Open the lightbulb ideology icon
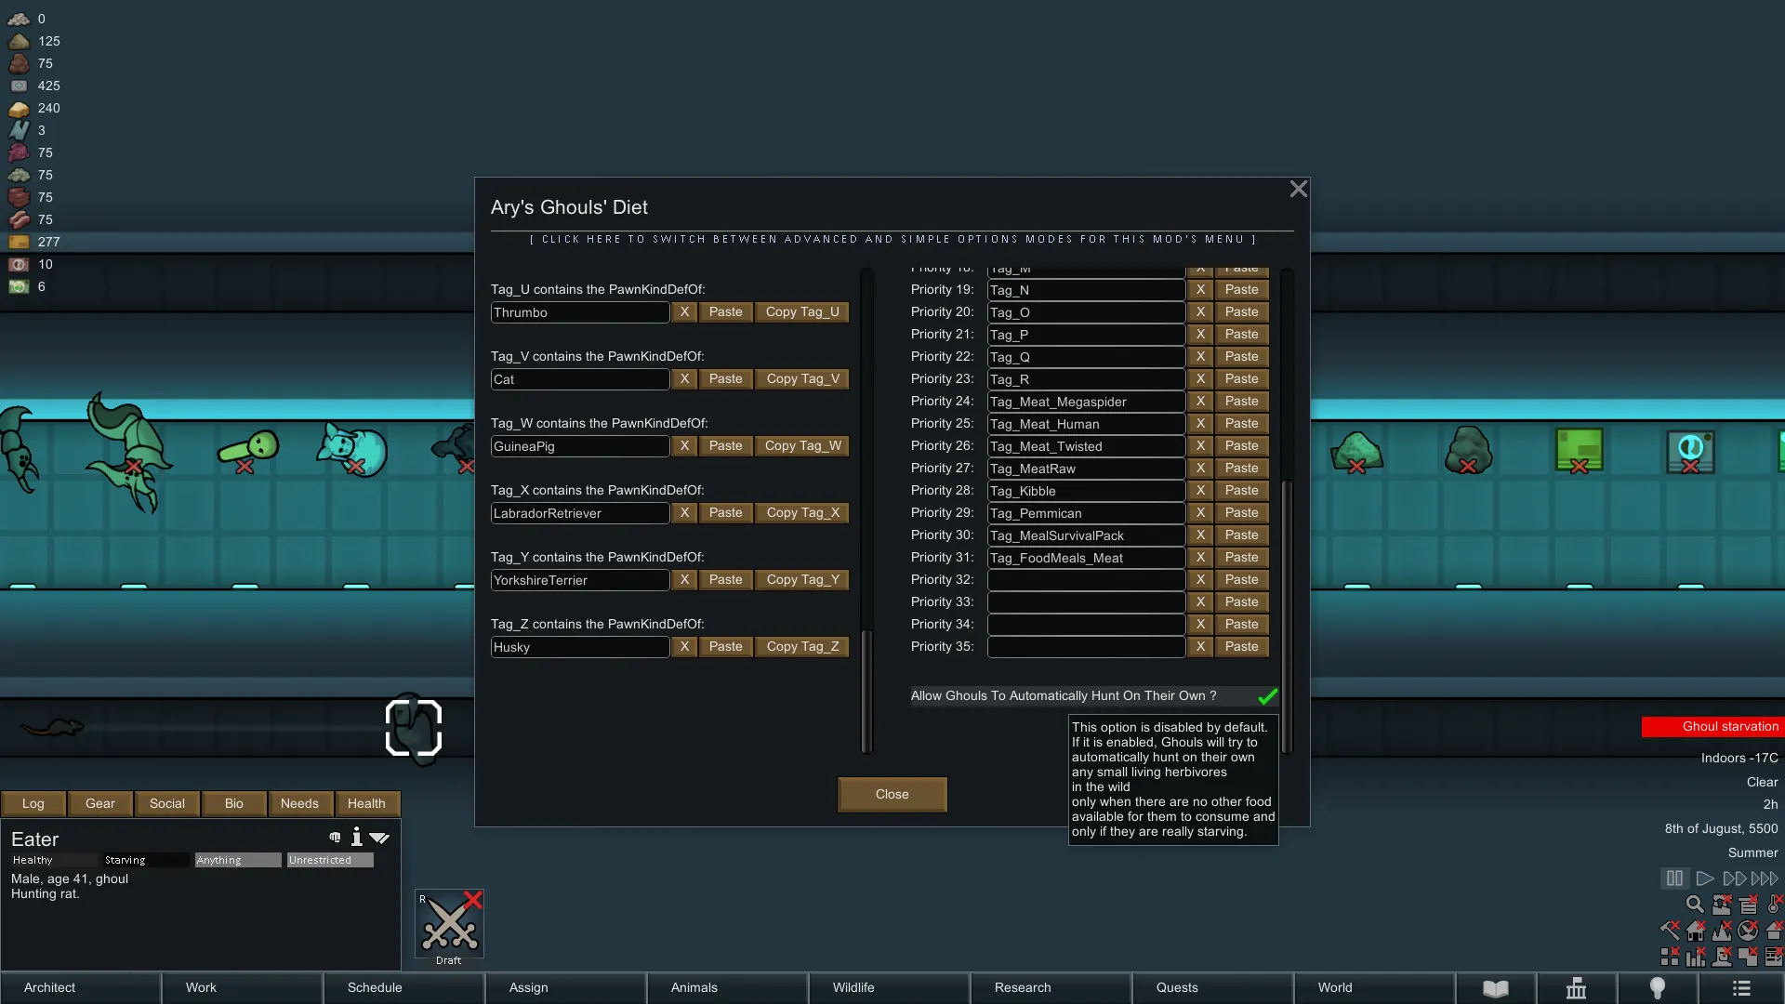This screenshot has width=1785, height=1004. (1657, 988)
